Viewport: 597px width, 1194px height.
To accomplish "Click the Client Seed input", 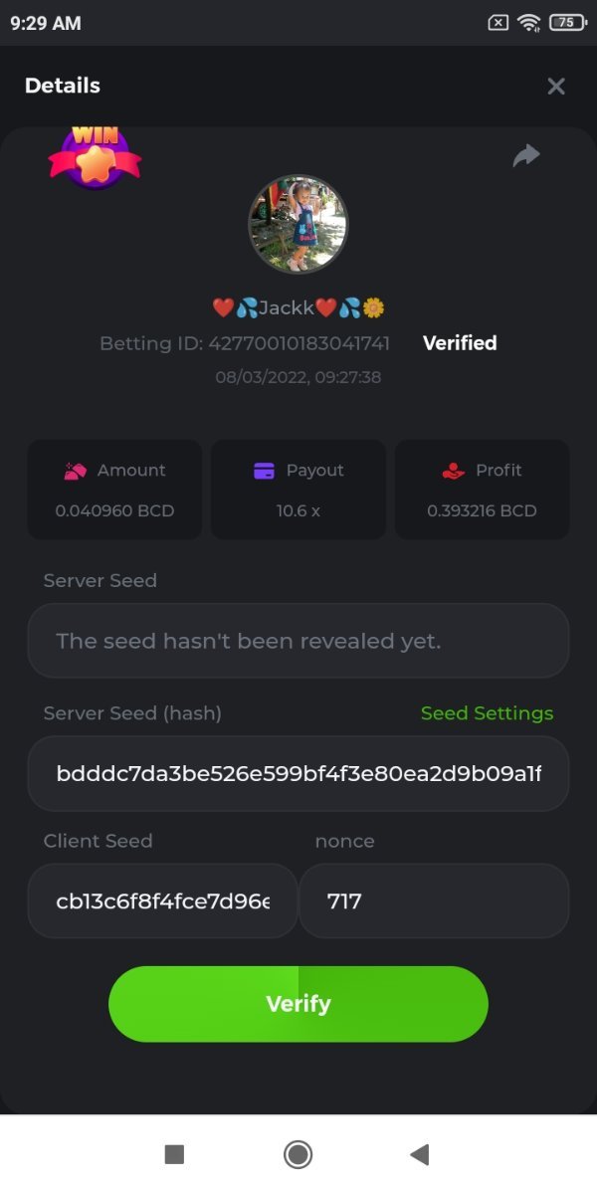I will 162,901.
